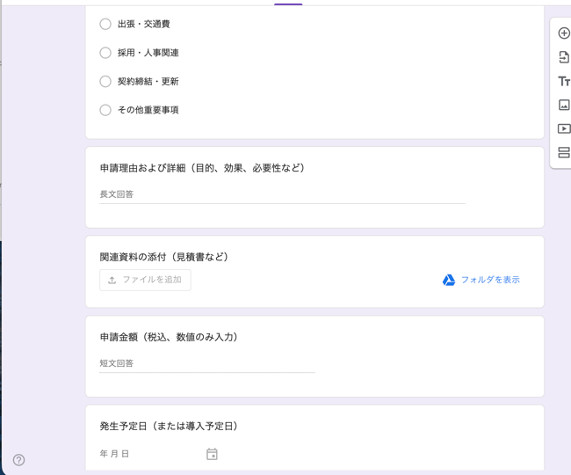Click the 長文回答 long answer field
Viewport: 571px width, 475px height.
[x=281, y=194]
